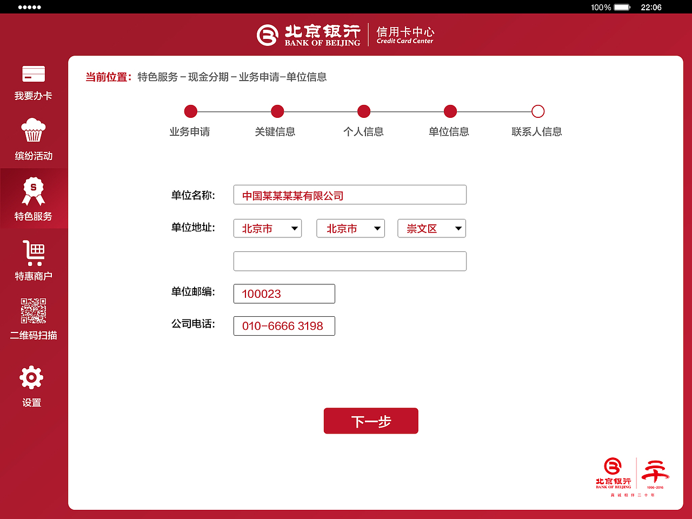Image resolution: width=692 pixels, height=519 pixels.
Task: Select the 我要办卡 card icon in sidebar
Action: [33, 74]
